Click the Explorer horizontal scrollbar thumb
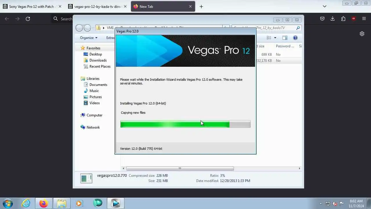Viewport: 371px width, 209px height. 180,168
